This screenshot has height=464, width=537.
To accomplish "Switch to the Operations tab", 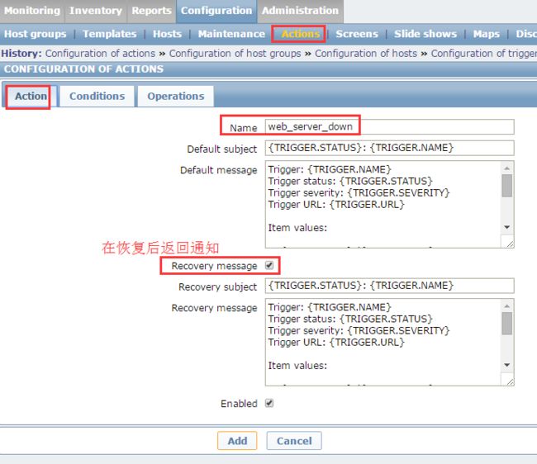I will 176,96.
